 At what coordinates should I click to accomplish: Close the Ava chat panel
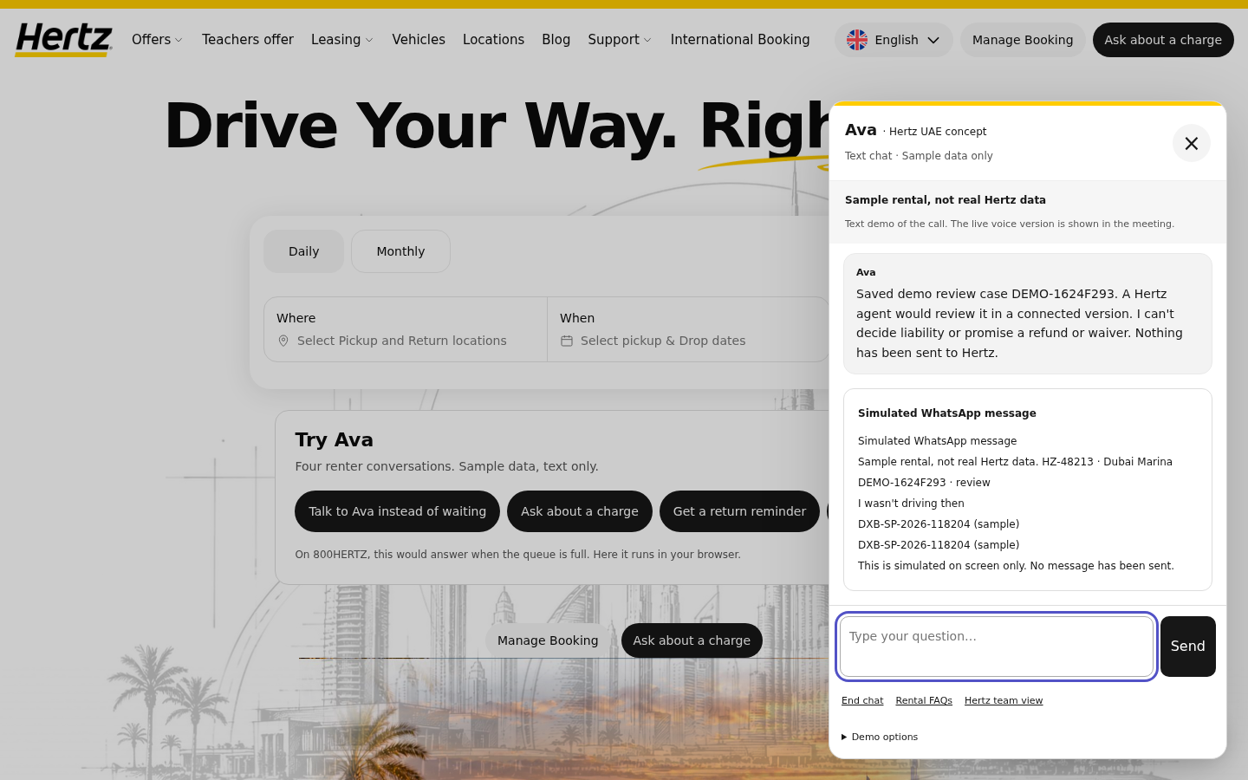pos(1192,143)
